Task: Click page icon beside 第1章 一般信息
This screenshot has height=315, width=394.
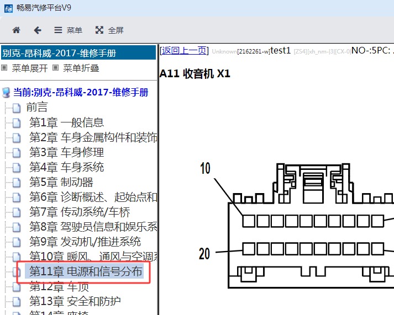Action: pyautogui.click(x=17, y=123)
